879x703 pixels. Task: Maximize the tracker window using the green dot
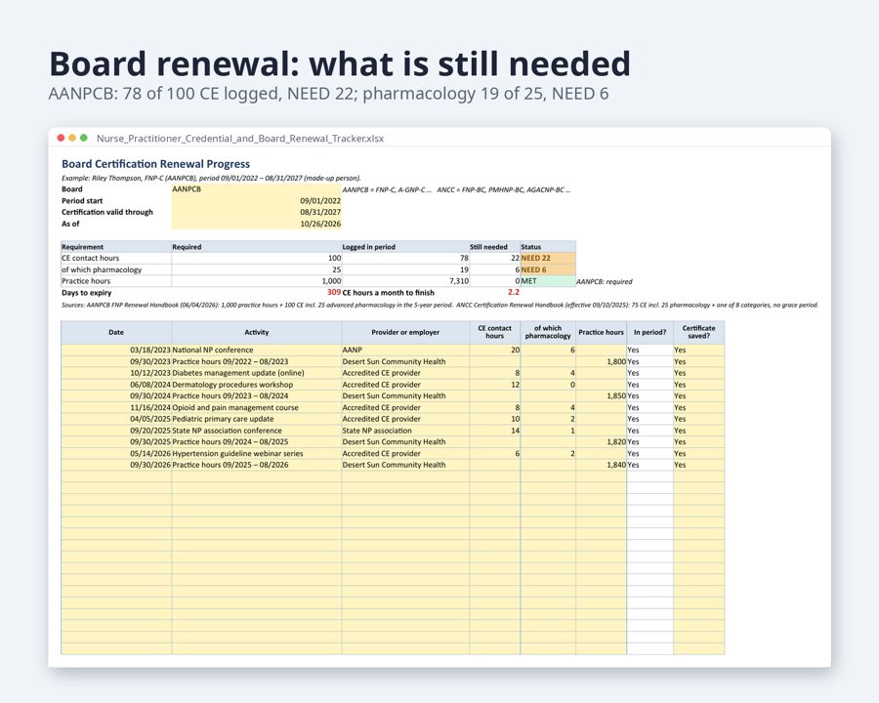click(x=84, y=138)
